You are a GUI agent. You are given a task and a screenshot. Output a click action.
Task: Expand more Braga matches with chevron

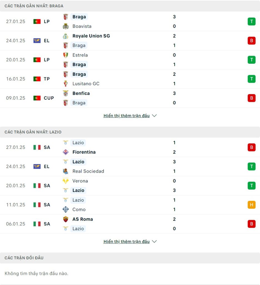pyautogui.click(x=154, y=116)
